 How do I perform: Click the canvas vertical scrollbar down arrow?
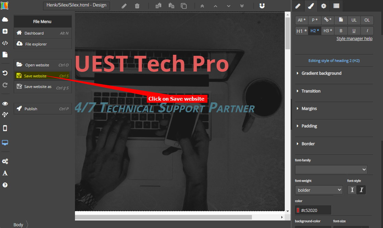(288, 211)
